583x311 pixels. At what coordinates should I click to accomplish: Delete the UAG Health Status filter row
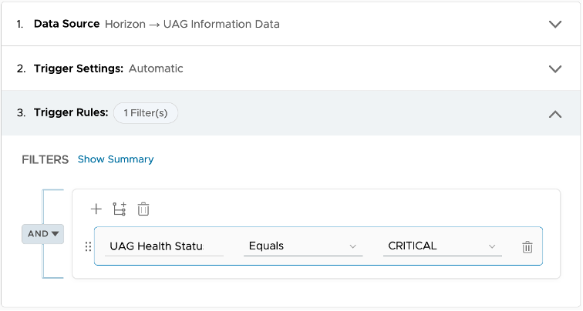coord(527,247)
